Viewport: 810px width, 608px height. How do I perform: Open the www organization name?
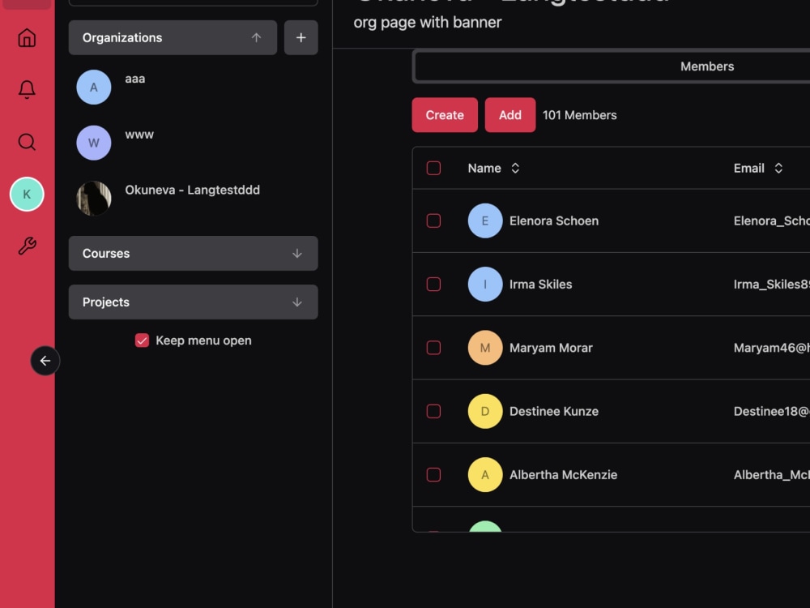click(139, 135)
